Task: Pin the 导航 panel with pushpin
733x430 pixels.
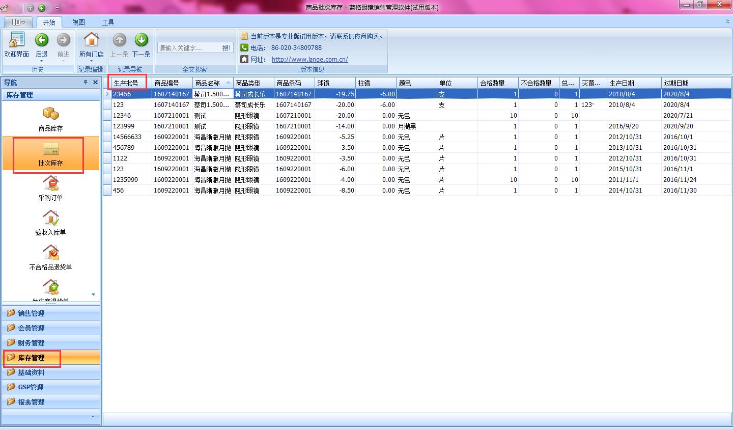Action: pos(86,83)
